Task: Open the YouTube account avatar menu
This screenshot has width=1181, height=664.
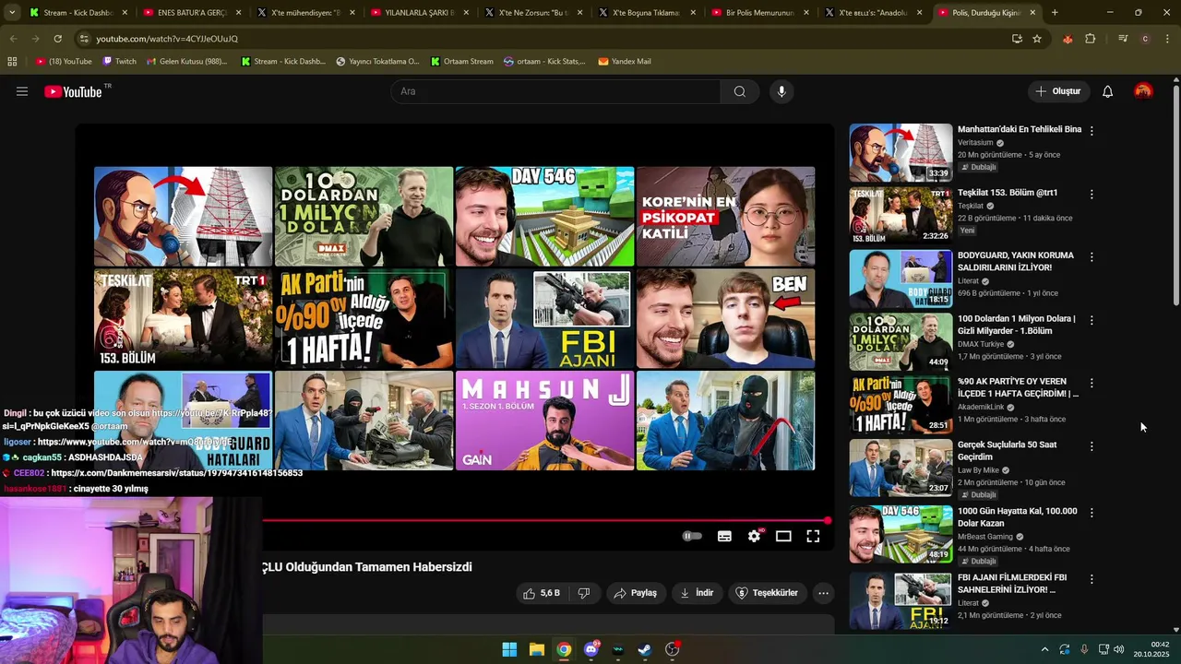Action: [x=1143, y=91]
